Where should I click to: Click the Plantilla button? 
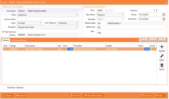click(143, 40)
